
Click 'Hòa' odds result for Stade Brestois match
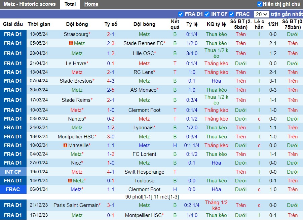point(216,81)
